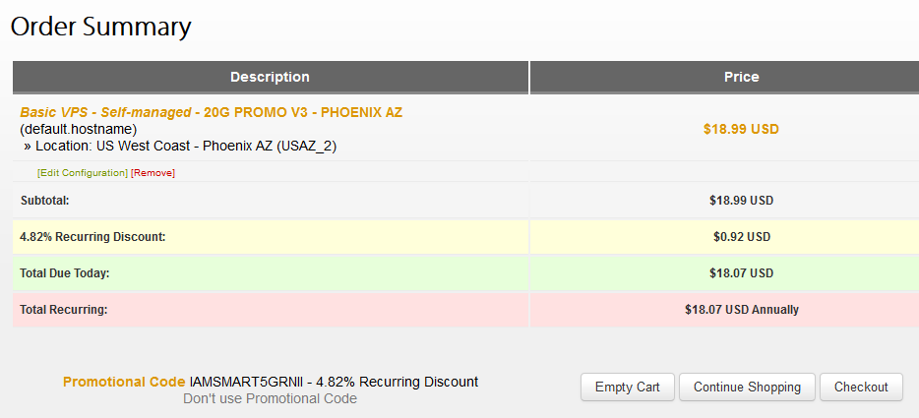Click the 4.82% Recurring Discount row label

(x=92, y=237)
